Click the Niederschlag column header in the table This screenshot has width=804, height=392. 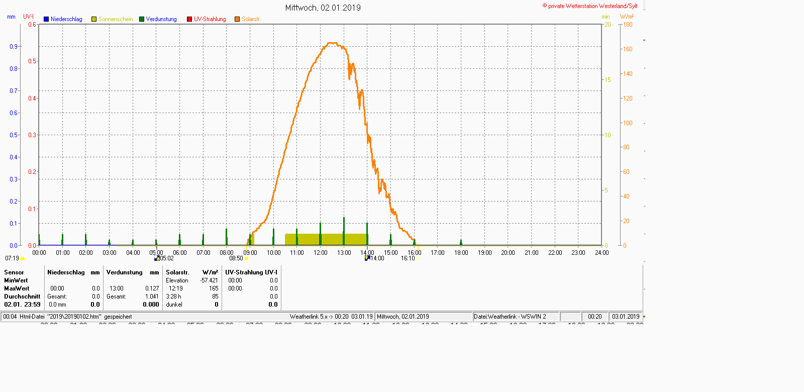pyautogui.click(x=66, y=272)
